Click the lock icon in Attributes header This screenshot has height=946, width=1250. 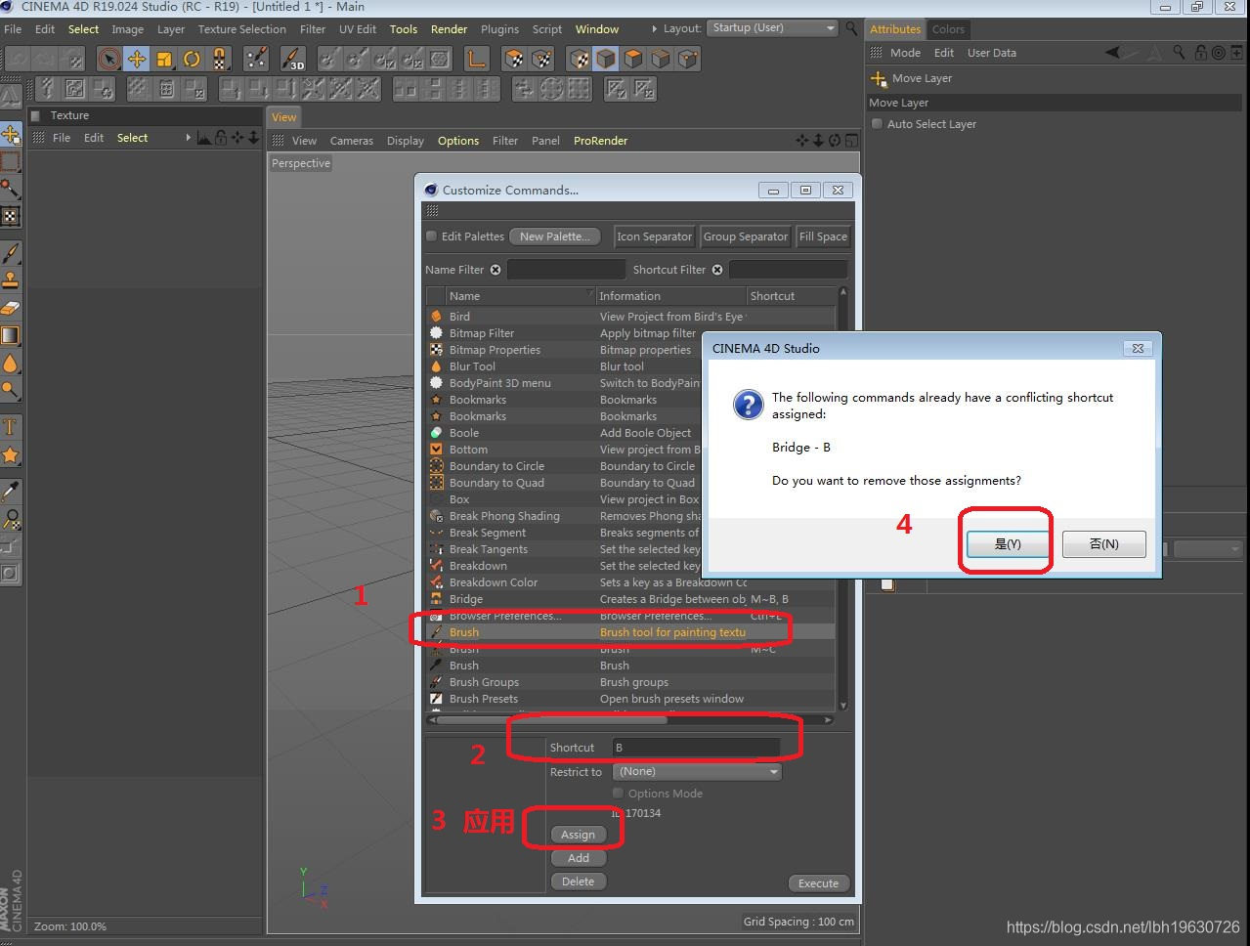(x=1201, y=53)
